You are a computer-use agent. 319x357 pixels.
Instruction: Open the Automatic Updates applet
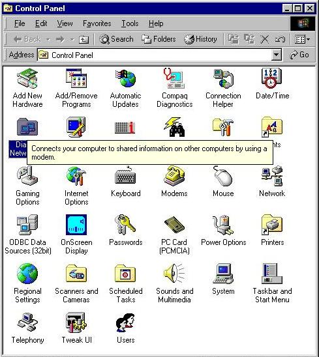pos(125,79)
